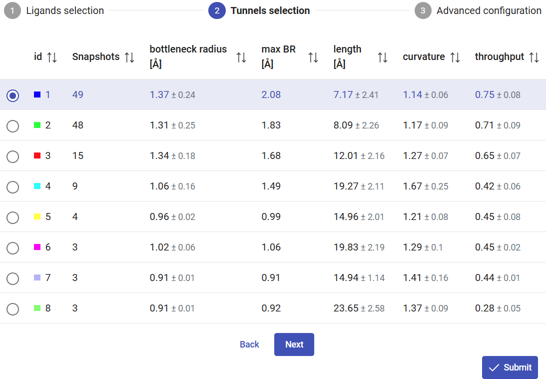This screenshot has height=379, width=546.
Task: Sort by max BR arrows
Action: click(x=313, y=57)
